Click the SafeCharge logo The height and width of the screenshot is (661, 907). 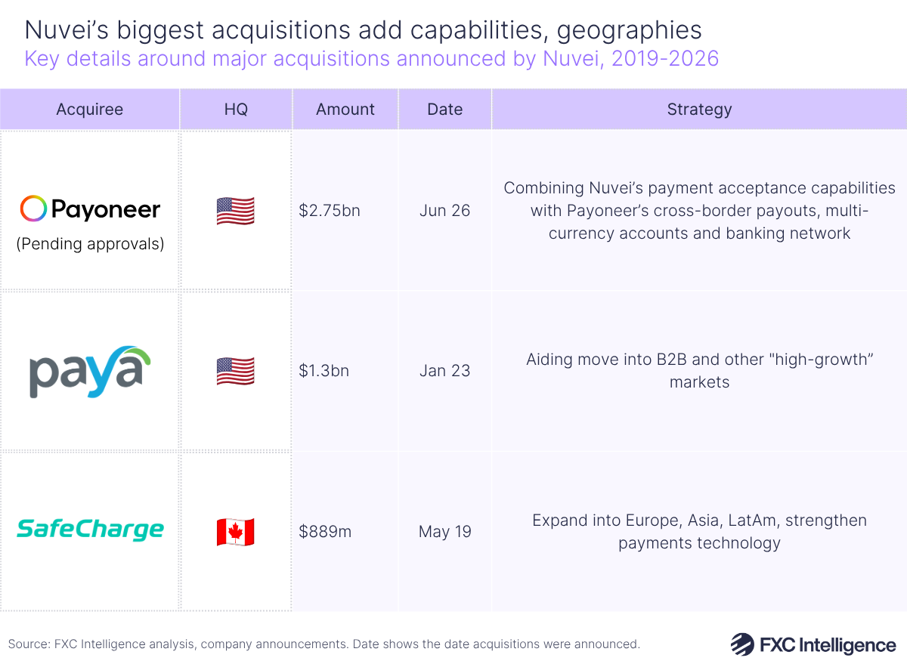(x=90, y=529)
